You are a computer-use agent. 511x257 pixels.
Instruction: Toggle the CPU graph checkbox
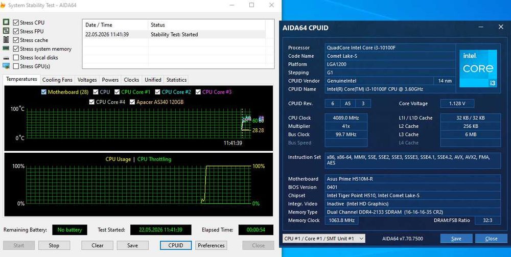[96, 92]
